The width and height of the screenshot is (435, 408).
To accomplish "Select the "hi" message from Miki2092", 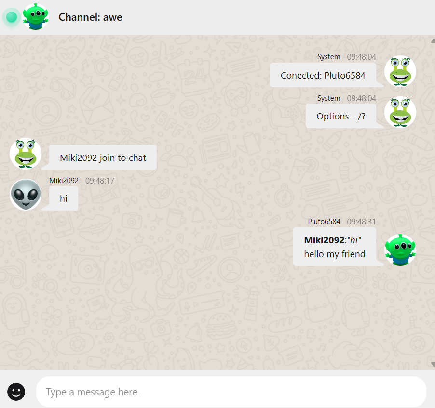I will click(x=64, y=198).
